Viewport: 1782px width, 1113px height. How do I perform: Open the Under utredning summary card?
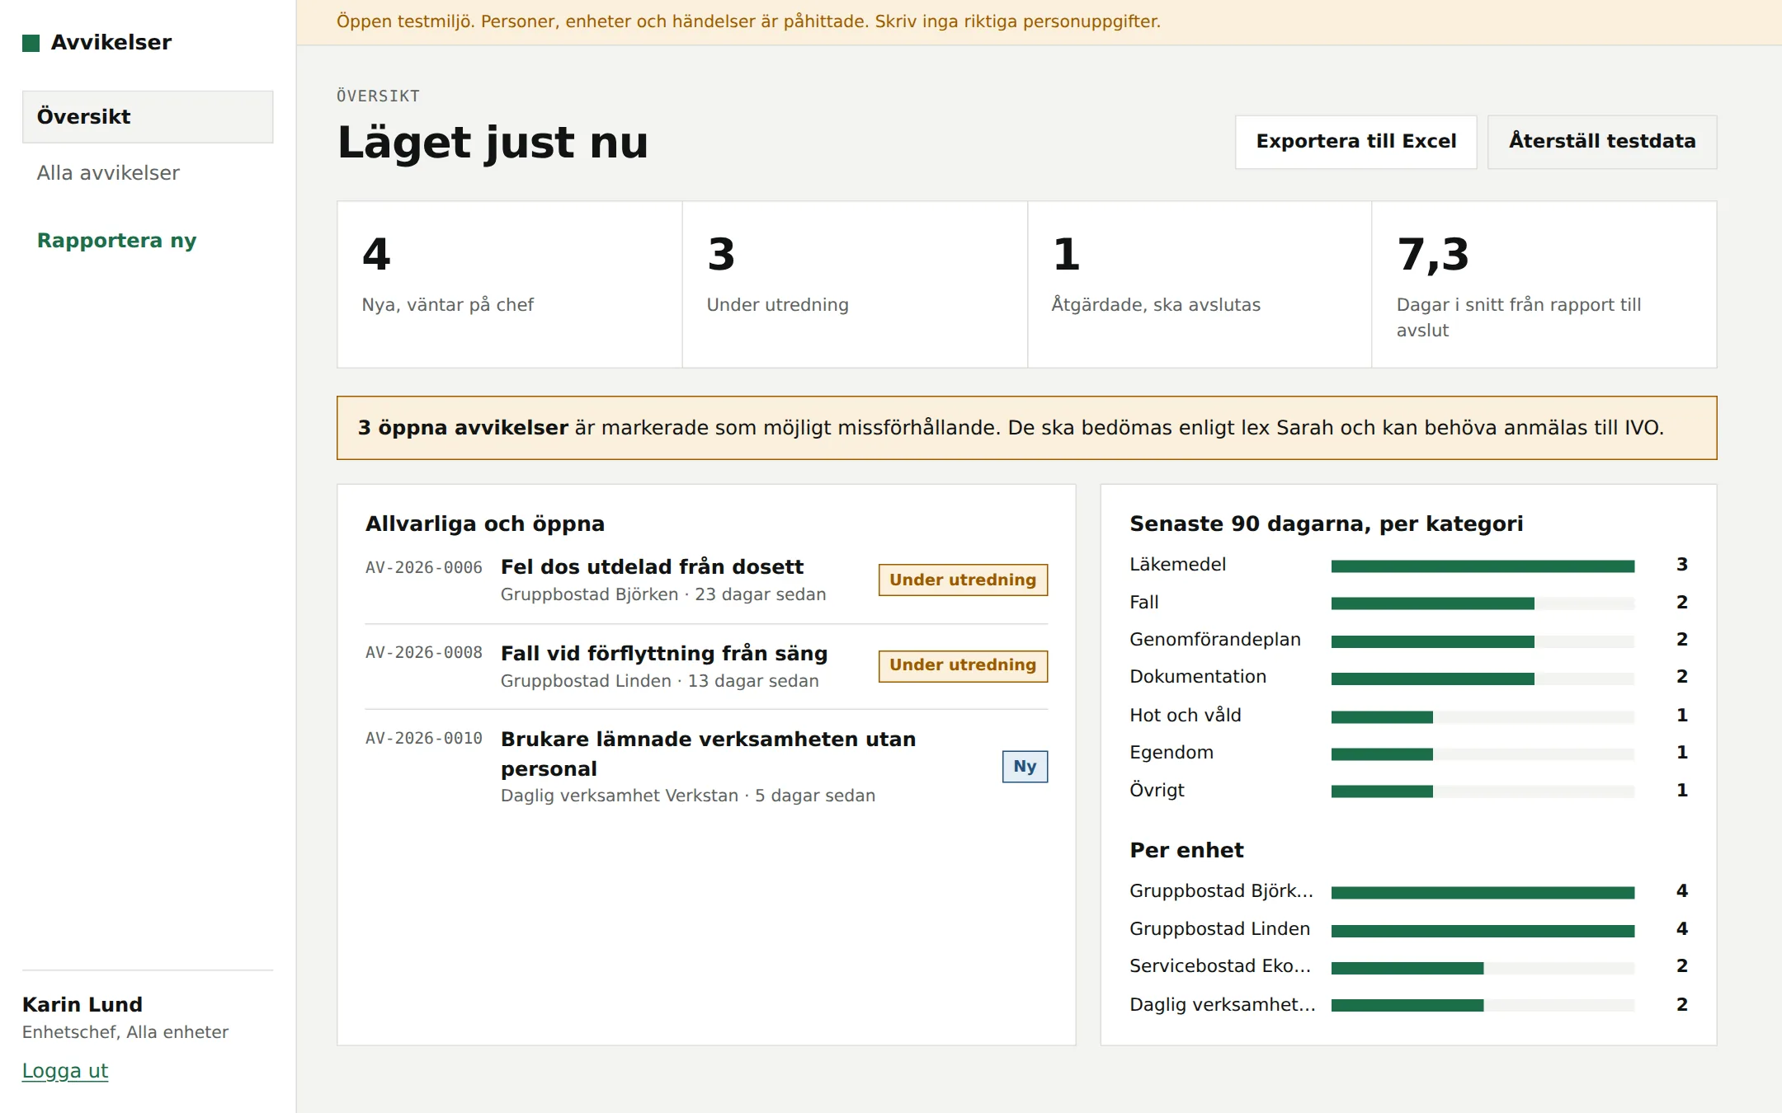pos(855,284)
